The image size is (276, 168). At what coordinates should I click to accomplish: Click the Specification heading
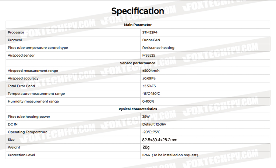pos(138,11)
